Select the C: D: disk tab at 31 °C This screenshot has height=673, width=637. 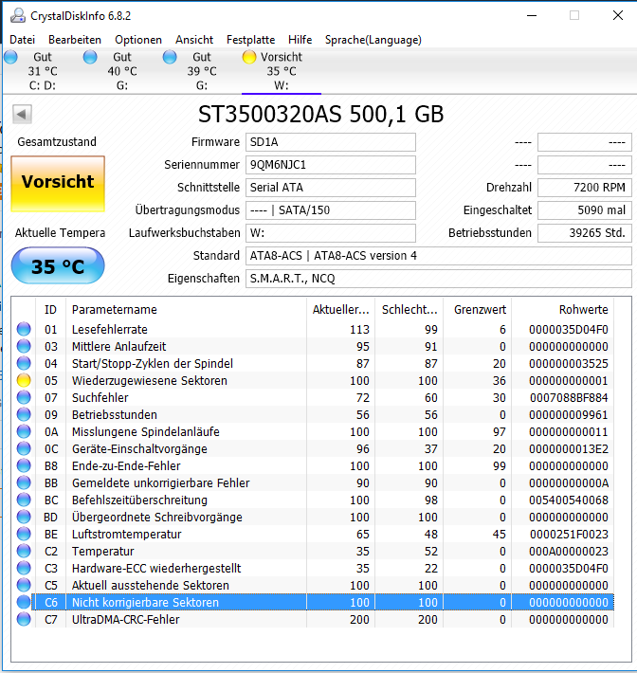pos(43,71)
